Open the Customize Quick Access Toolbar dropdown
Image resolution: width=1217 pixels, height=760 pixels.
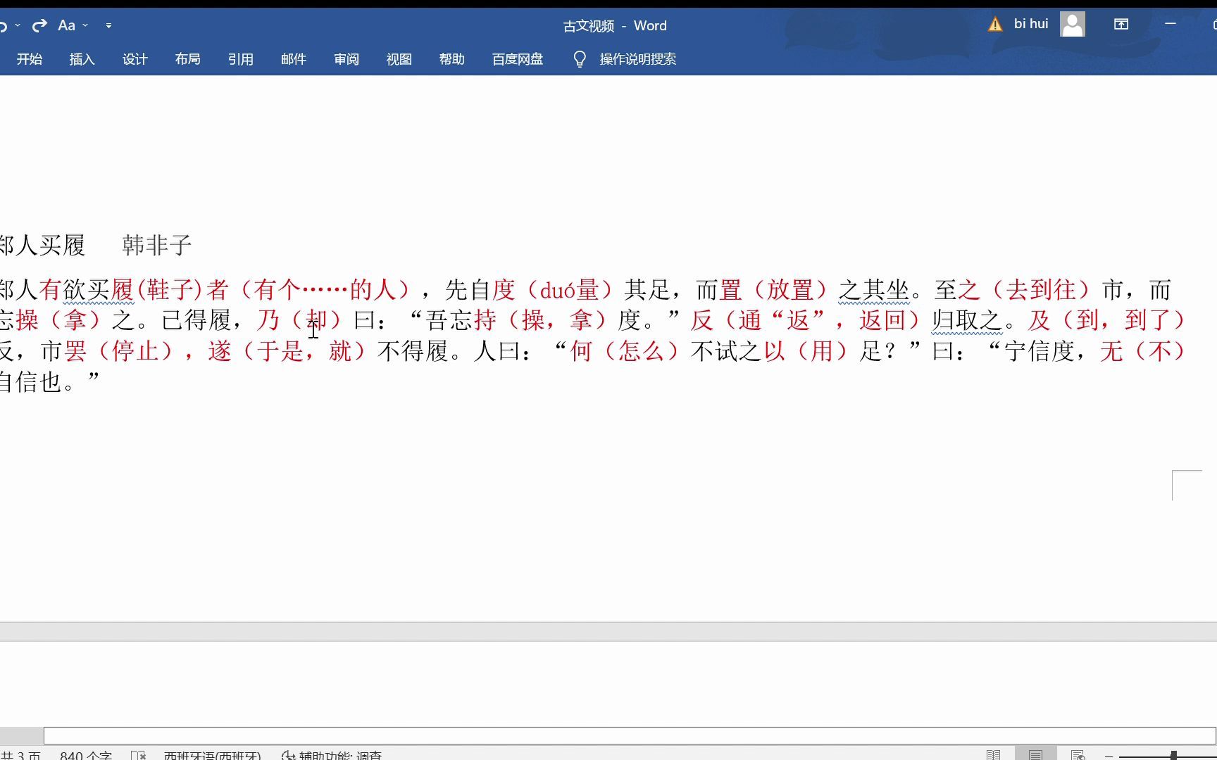click(108, 25)
